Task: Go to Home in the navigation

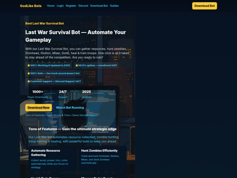Action: [51, 6]
